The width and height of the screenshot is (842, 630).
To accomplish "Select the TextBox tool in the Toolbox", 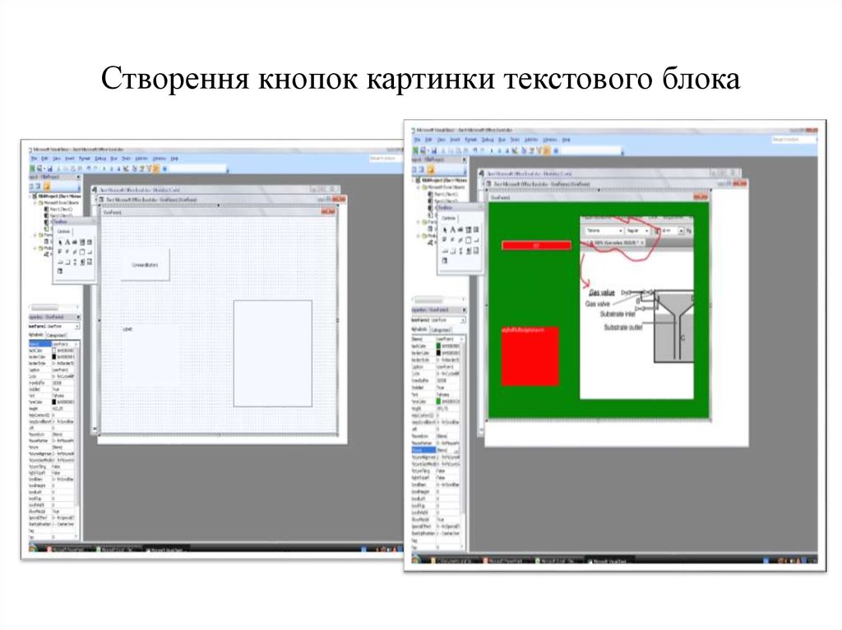I will coord(75,242).
